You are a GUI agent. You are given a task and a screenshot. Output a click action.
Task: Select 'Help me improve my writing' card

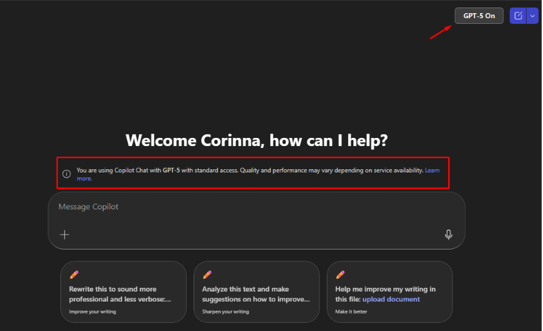(390, 292)
